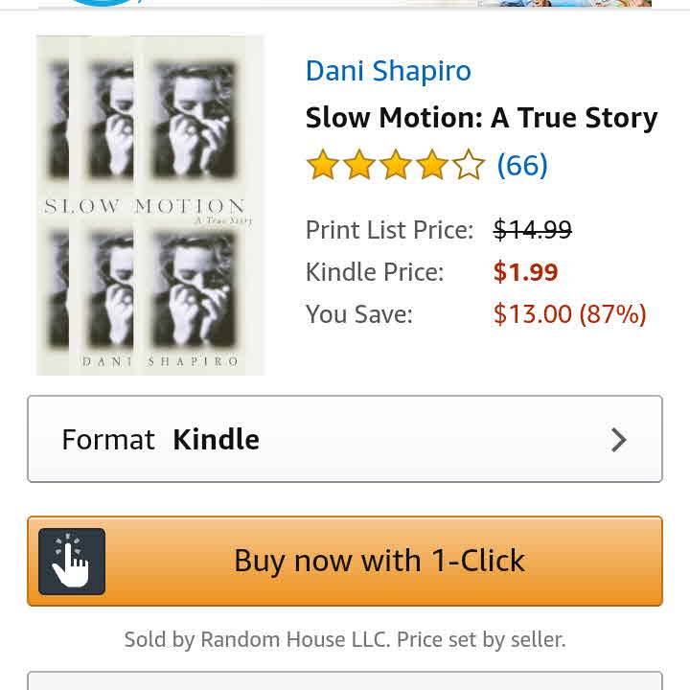
Task: Select the bold Kindle format value
Action: coord(216,440)
